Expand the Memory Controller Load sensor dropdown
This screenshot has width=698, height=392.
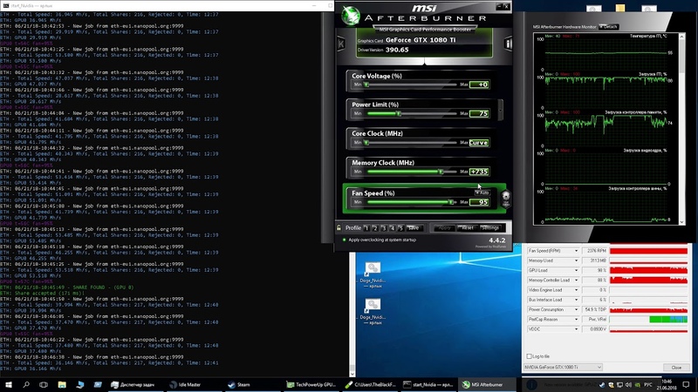click(576, 280)
